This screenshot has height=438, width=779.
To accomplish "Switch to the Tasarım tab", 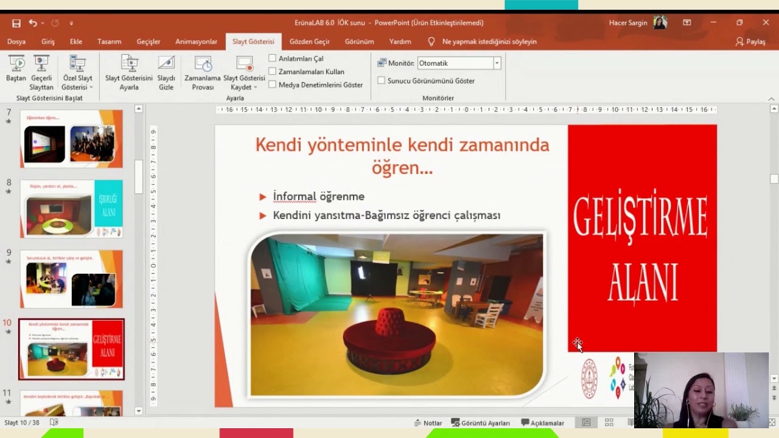I will point(110,41).
